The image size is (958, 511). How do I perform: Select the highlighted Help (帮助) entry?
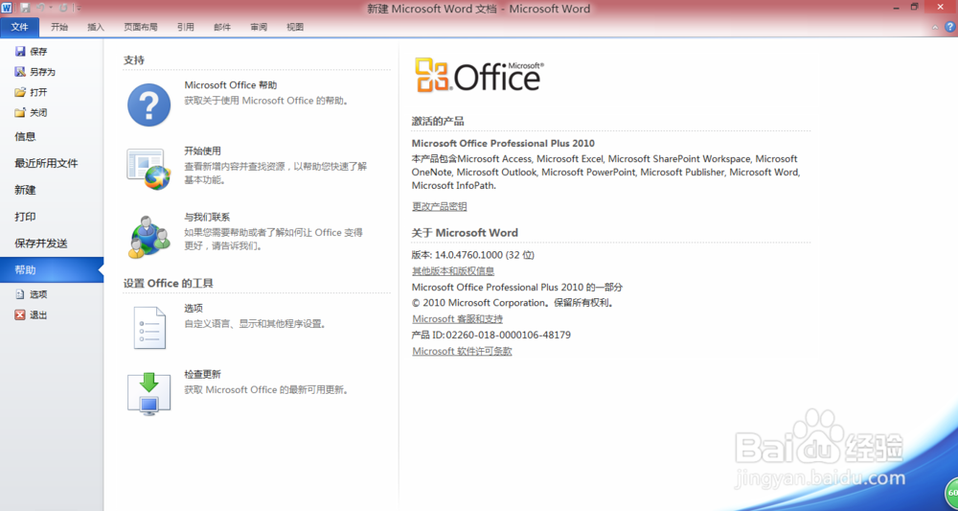click(52, 270)
